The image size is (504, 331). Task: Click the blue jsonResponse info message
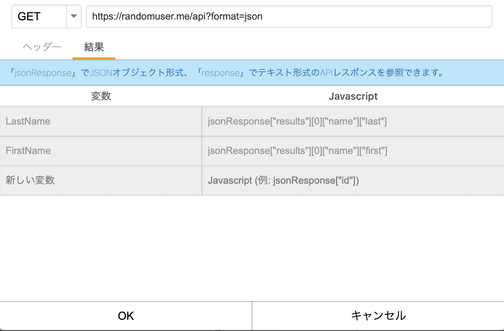(252, 73)
